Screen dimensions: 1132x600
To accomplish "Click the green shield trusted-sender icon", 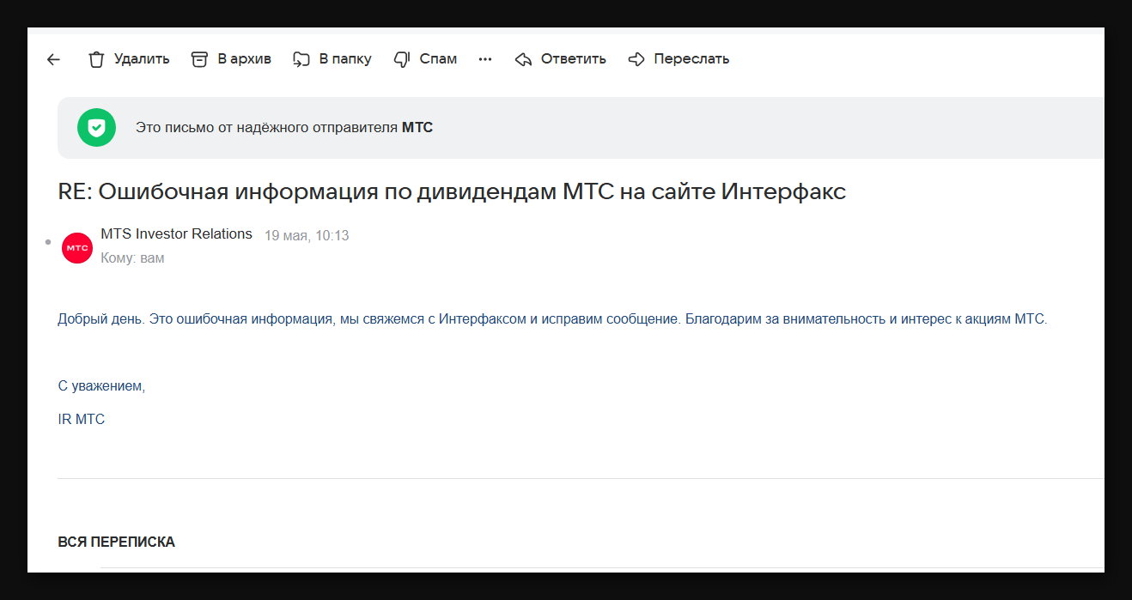I will (96, 128).
